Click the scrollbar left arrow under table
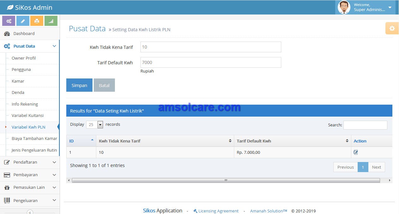 68,181
